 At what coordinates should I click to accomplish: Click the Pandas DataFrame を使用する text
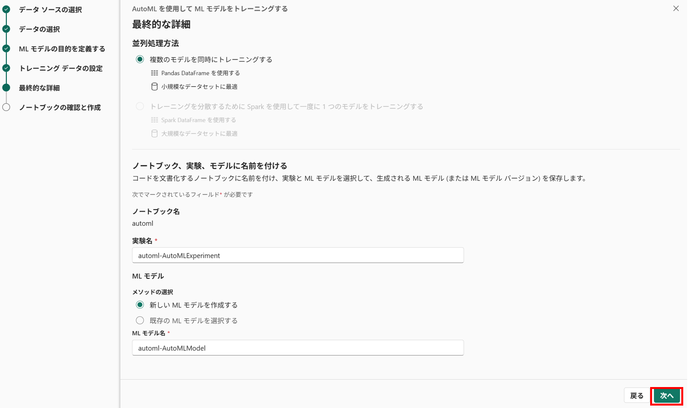(201, 73)
